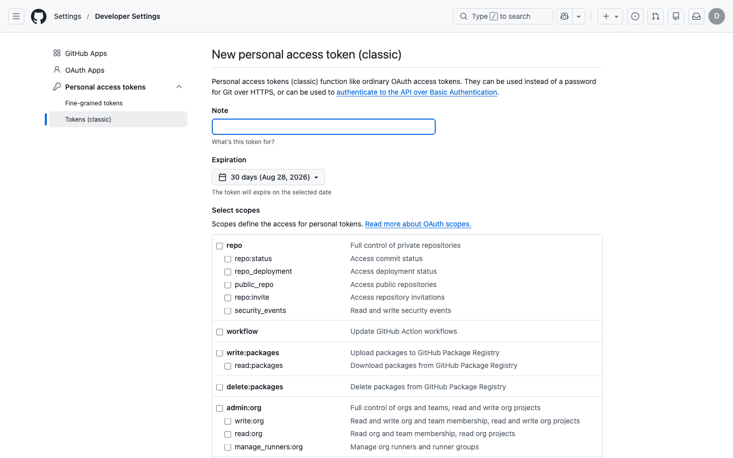Click the Download packages from GitHub Package Registry text
This screenshot has height=458, width=733.
(434, 365)
